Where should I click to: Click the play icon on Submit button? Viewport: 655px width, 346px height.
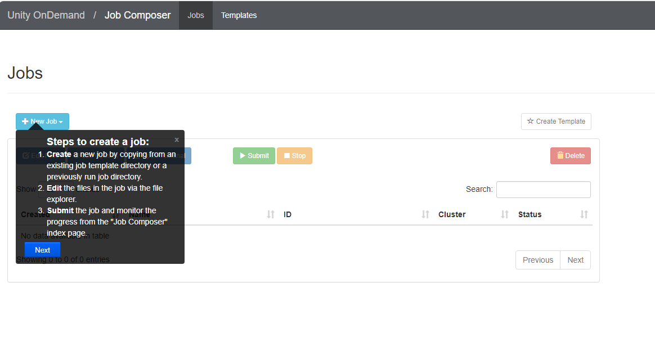pos(243,156)
